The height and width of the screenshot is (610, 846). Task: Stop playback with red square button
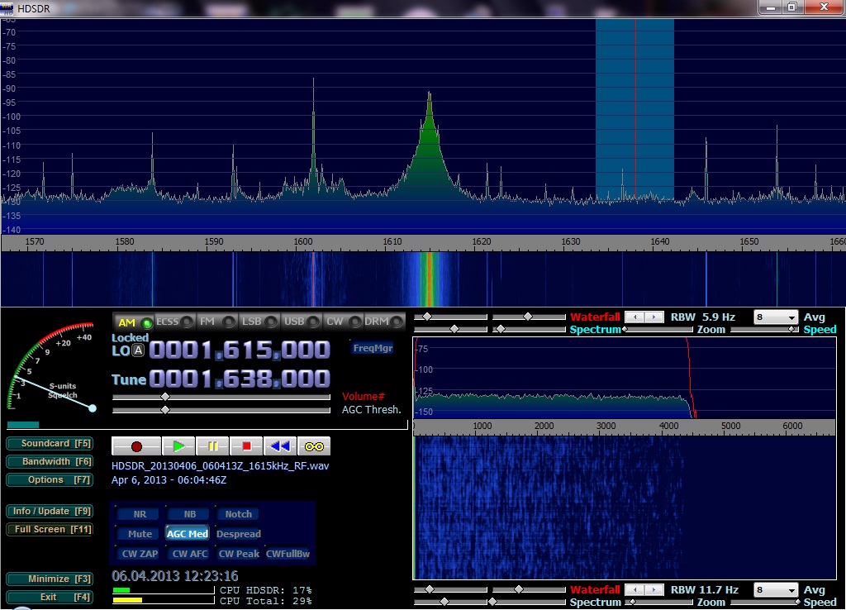pyautogui.click(x=246, y=446)
